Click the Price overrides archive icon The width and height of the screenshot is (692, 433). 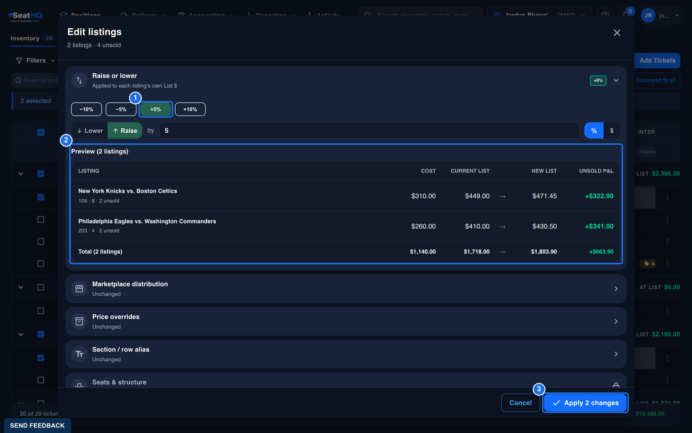click(79, 321)
